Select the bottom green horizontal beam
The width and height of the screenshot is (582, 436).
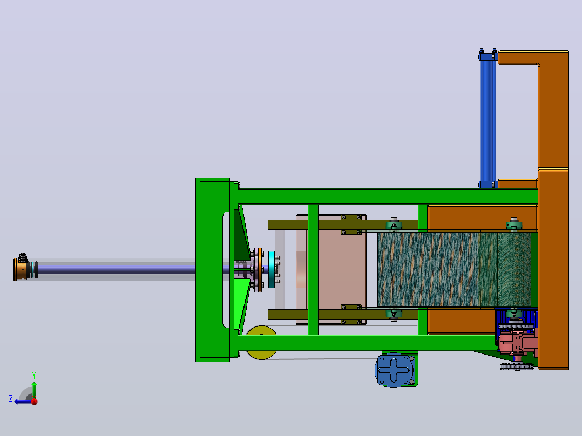click(368, 343)
